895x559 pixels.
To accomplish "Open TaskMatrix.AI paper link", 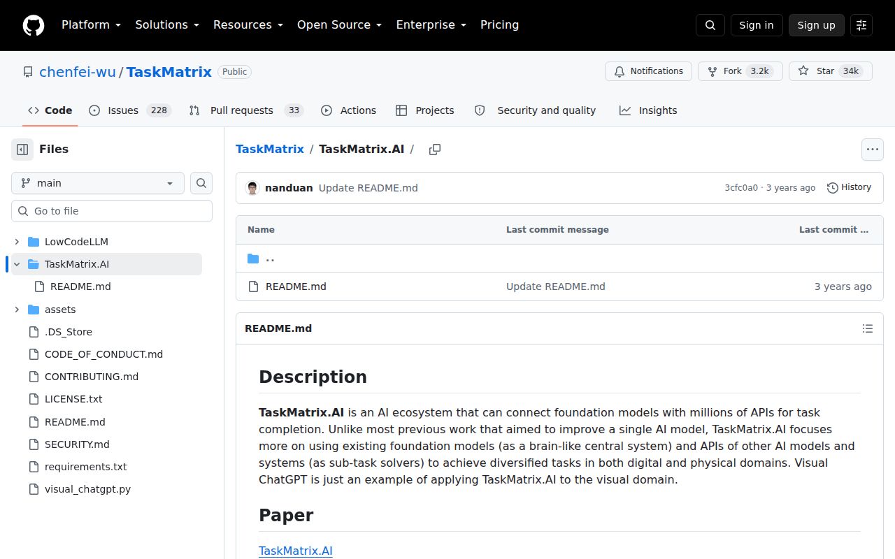I will point(296,551).
